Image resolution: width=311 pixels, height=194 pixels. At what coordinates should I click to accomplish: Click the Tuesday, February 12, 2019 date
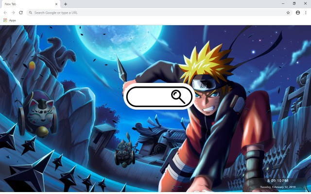[277, 187]
